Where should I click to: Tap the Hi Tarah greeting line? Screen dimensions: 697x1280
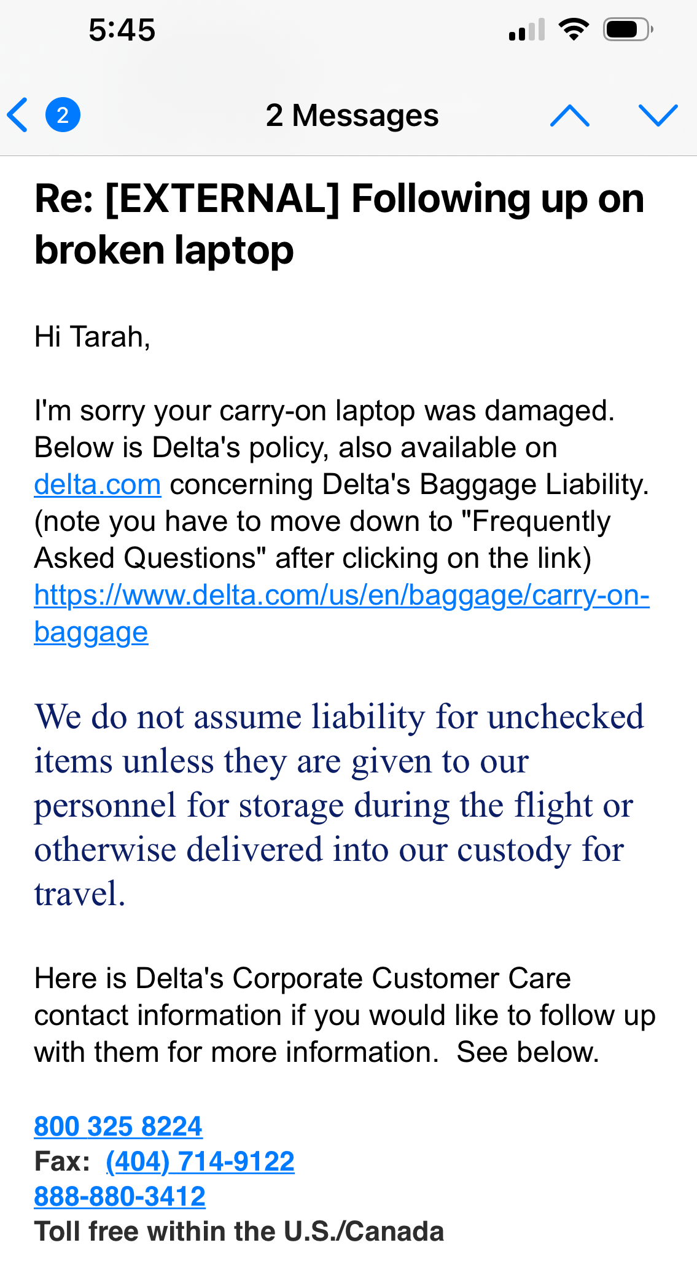92,337
